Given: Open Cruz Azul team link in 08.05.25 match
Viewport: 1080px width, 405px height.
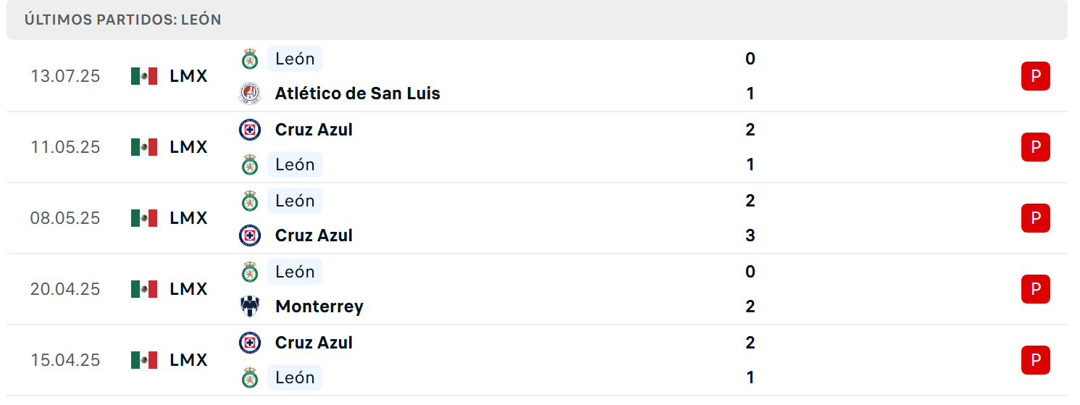Looking at the screenshot, I should (314, 235).
